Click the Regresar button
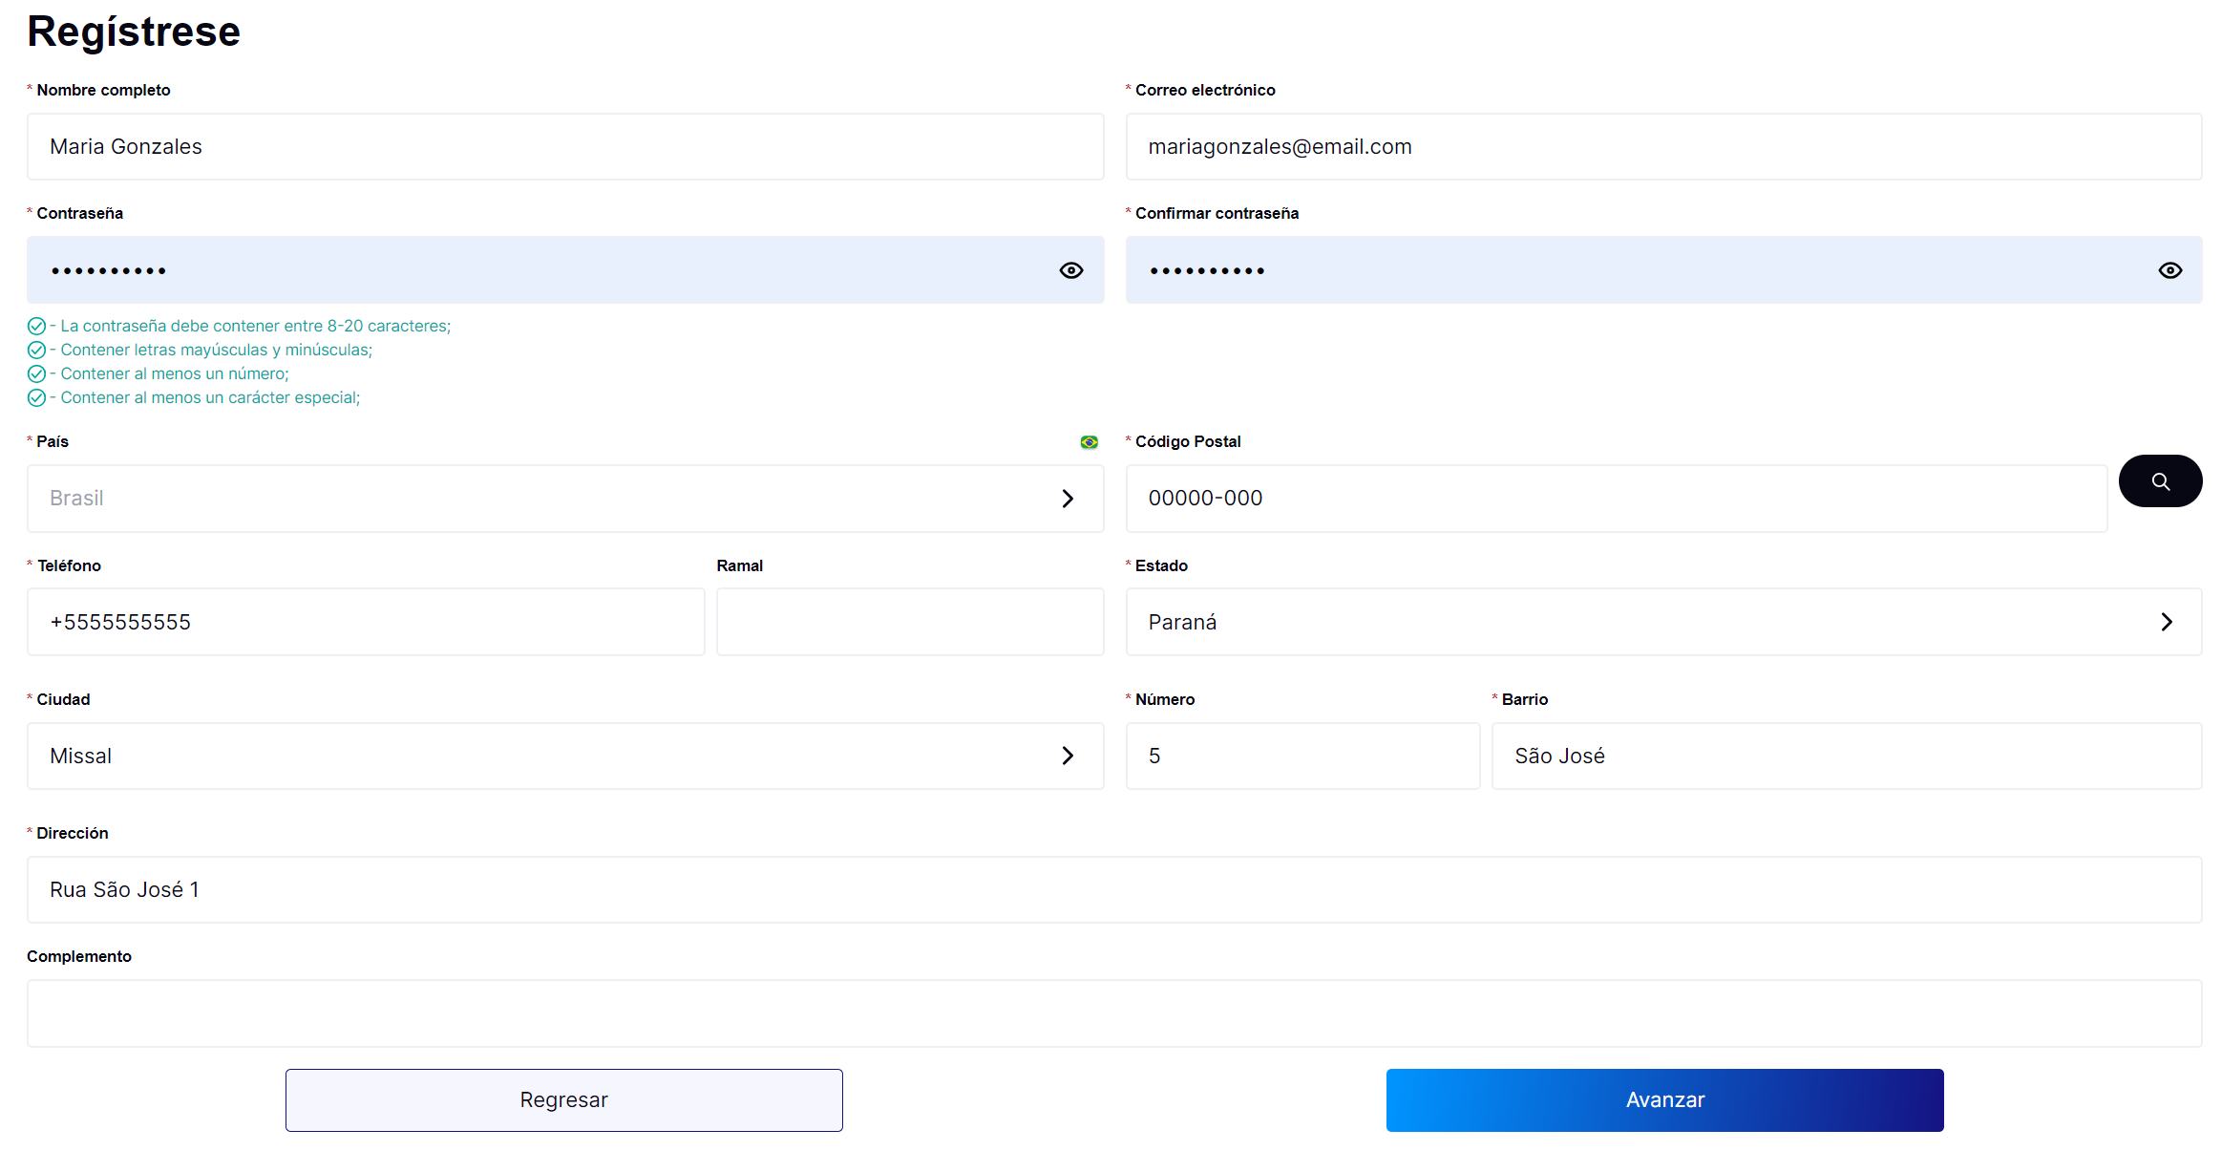Screen dimensions: 2222x1151 click(563, 1099)
